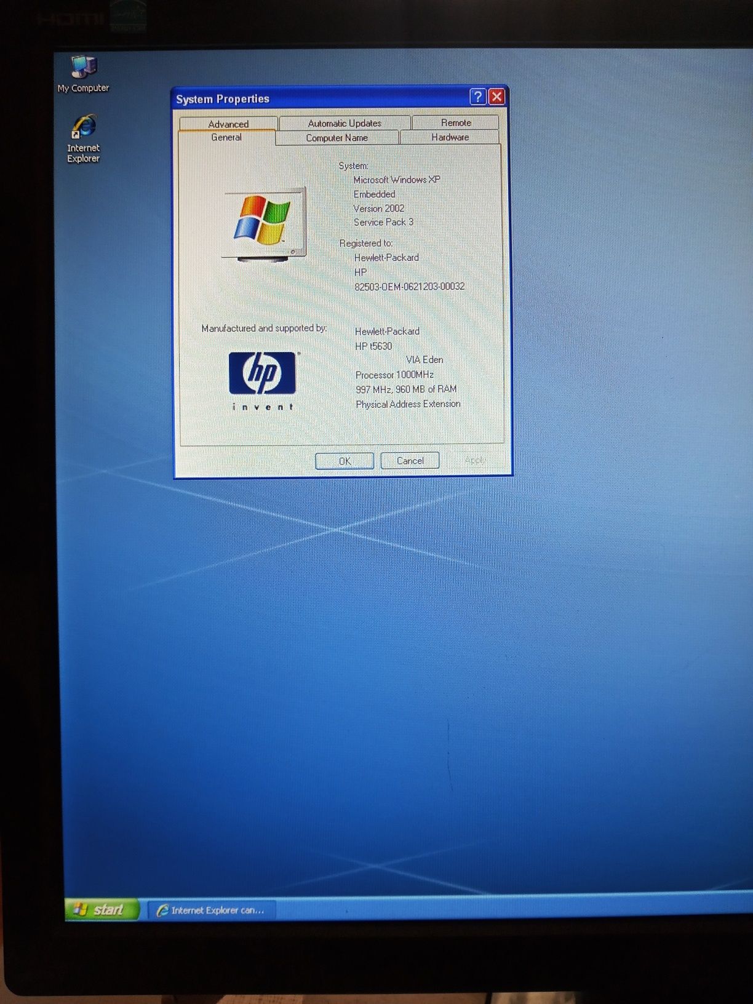
Task: Click the greyed-out Apply button
Action: pos(475,460)
